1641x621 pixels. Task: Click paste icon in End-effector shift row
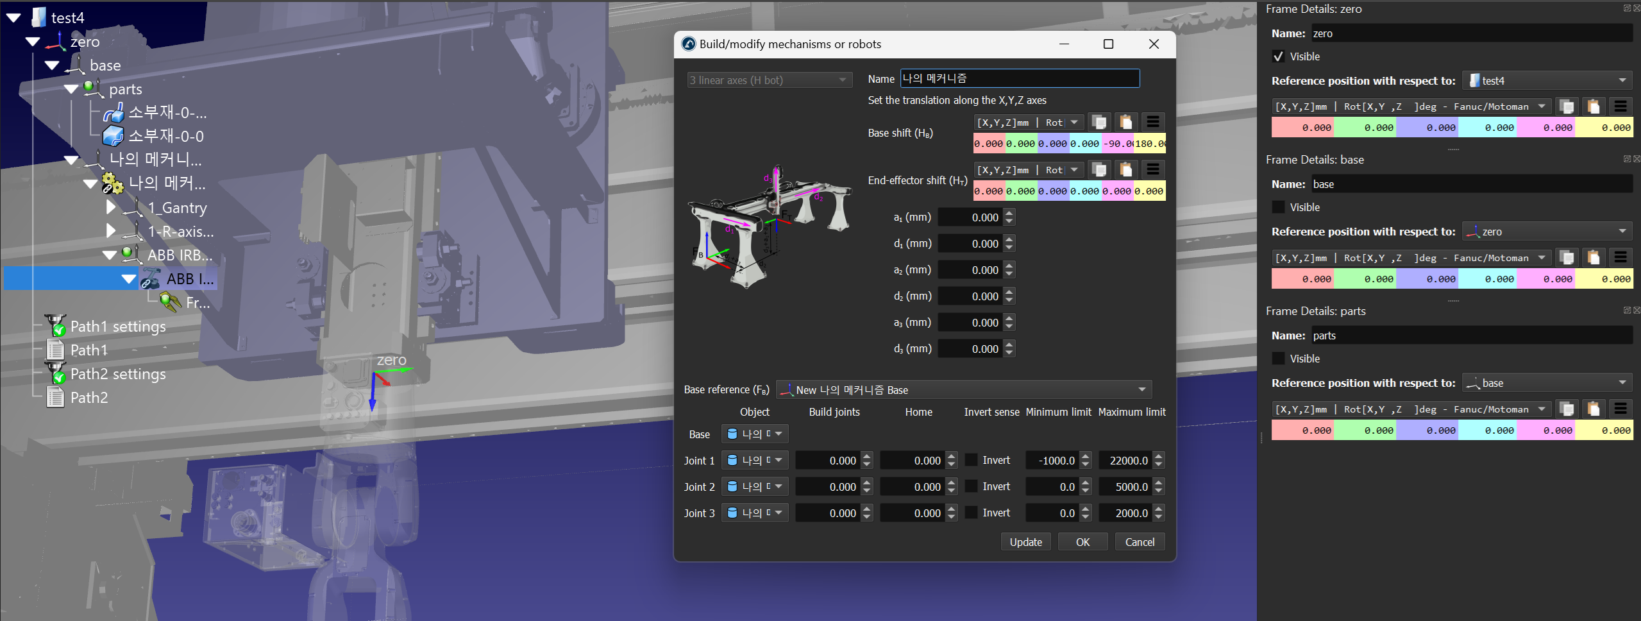pos(1125,169)
